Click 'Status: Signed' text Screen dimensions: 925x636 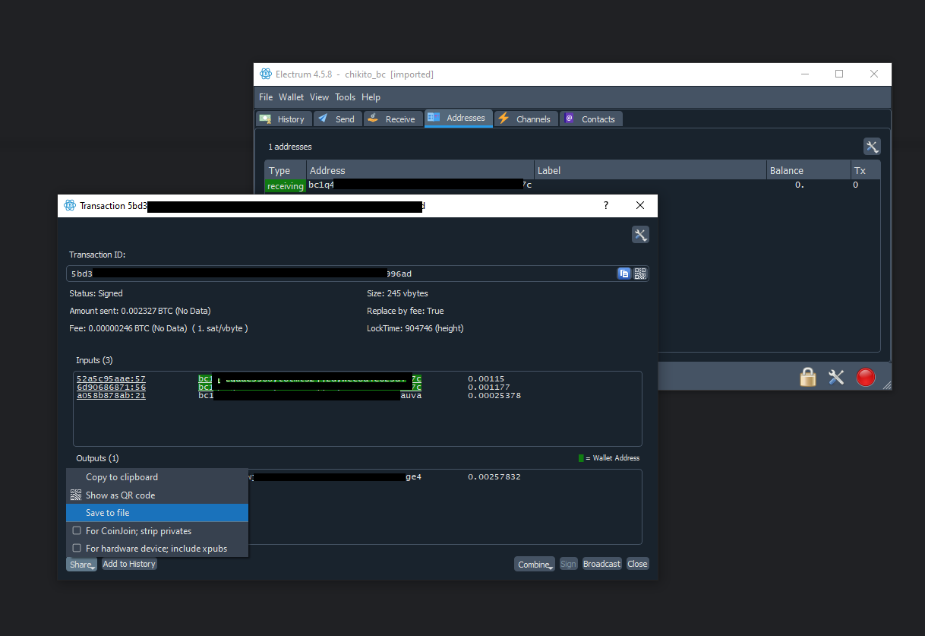[96, 293]
